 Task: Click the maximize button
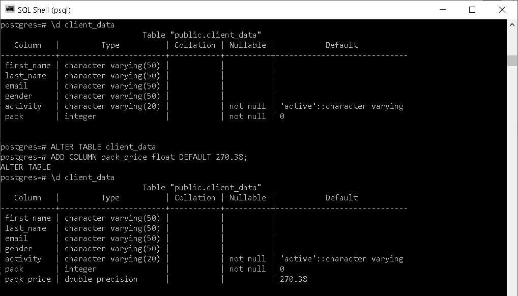471,9
